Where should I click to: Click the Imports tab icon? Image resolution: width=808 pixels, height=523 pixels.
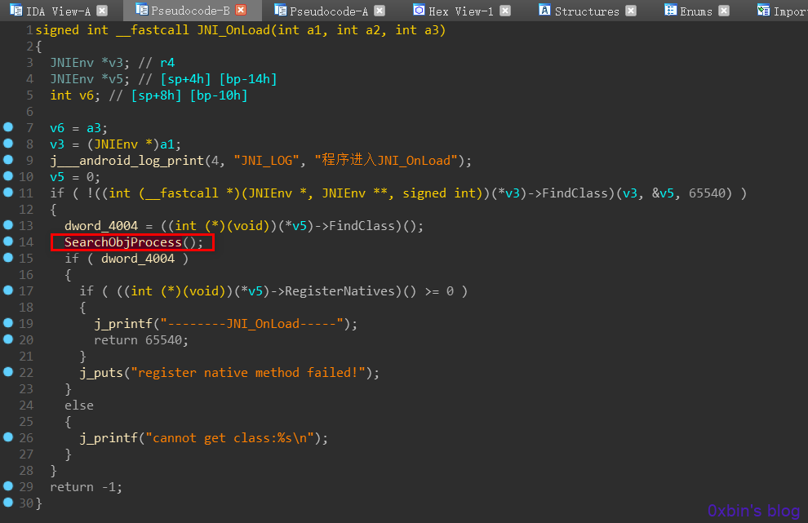pyautogui.click(x=763, y=10)
